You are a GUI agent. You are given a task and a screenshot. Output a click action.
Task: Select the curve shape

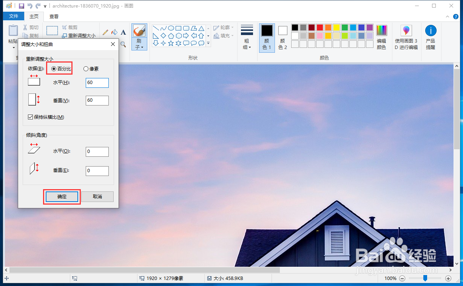pyautogui.click(x=163, y=28)
